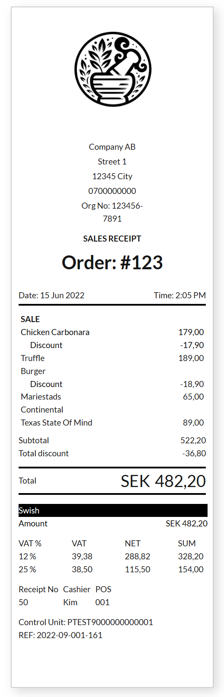
Task: Click the REF 2022-09-001-161 text
Action: point(61,635)
